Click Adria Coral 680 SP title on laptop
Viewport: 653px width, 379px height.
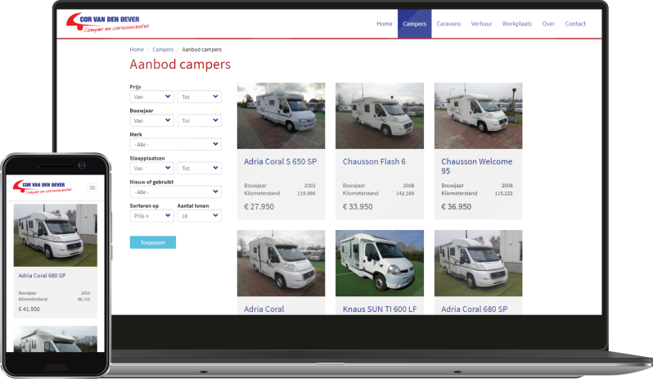[475, 309]
